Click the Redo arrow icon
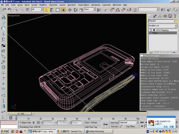179x134 pixels. coord(10,10)
